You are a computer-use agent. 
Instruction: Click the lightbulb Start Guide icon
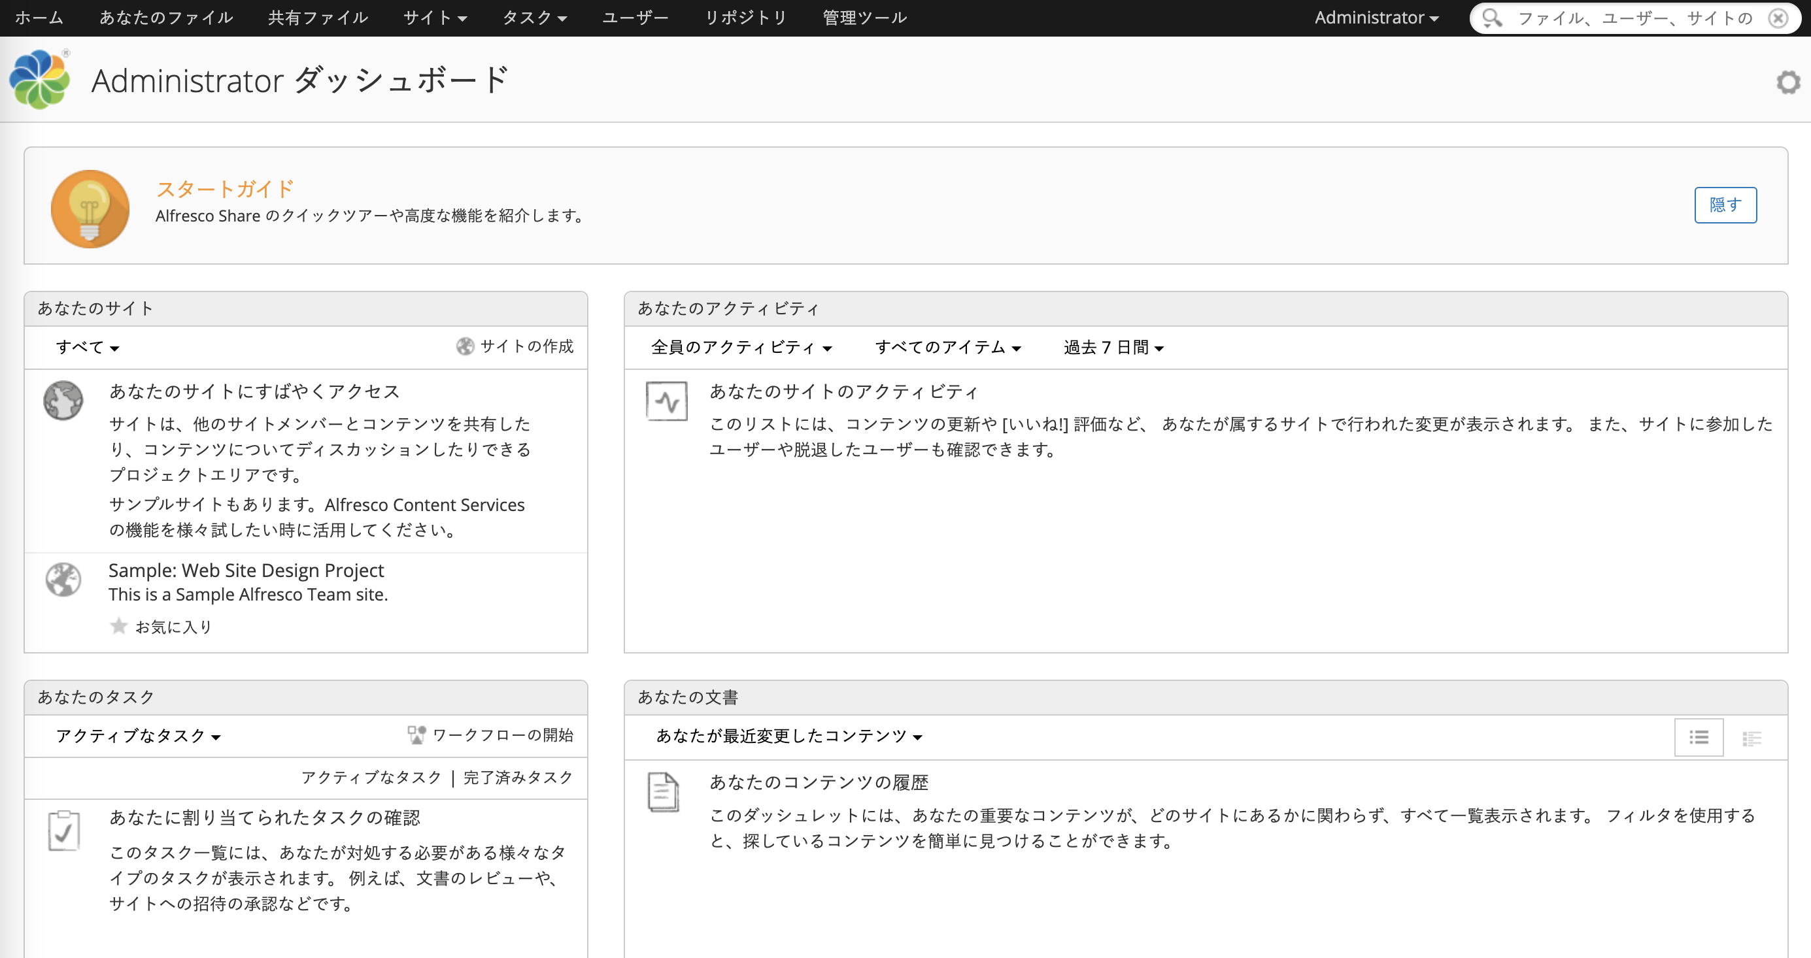[90, 208]
